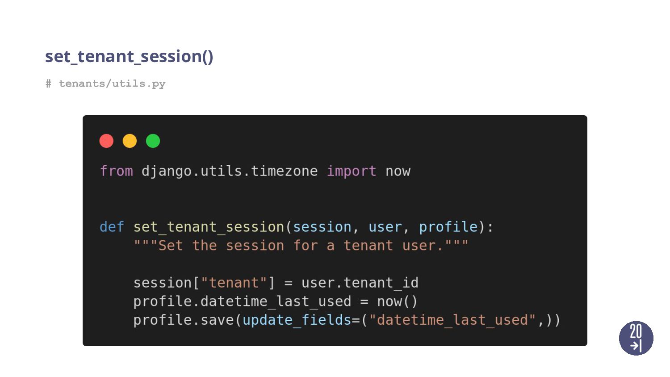Click django.utils.timezone module name
Viewport: 670px width, 377px height.
(229, 171)
